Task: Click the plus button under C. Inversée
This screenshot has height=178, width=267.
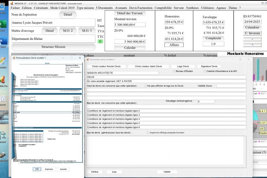Action: click(x=252, y=44)
